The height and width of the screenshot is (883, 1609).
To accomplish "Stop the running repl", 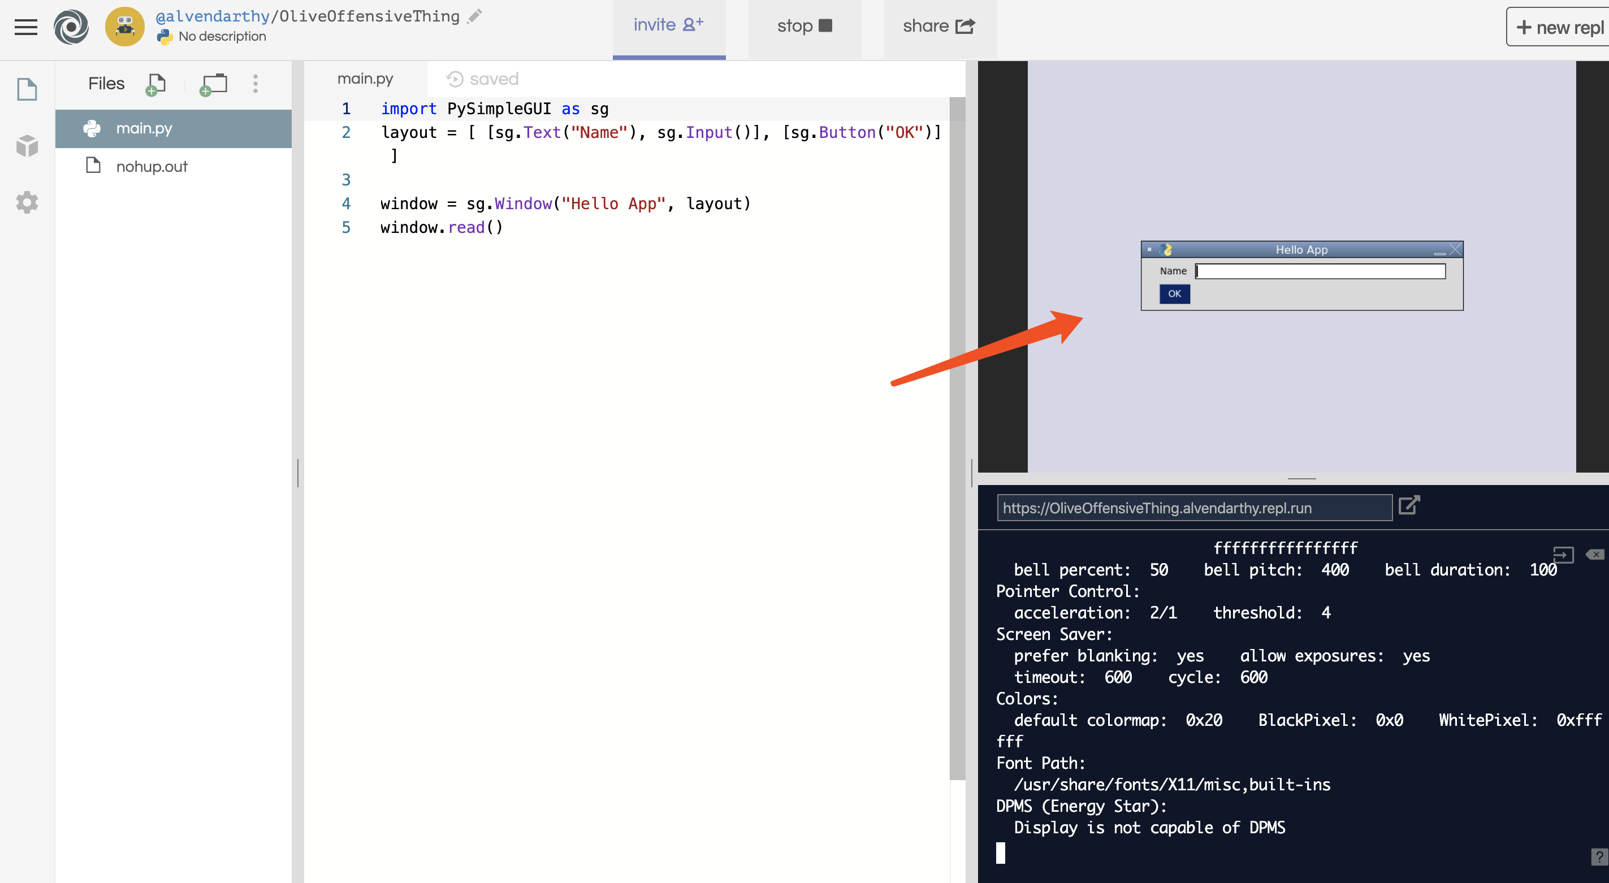I will coord(804,25).
